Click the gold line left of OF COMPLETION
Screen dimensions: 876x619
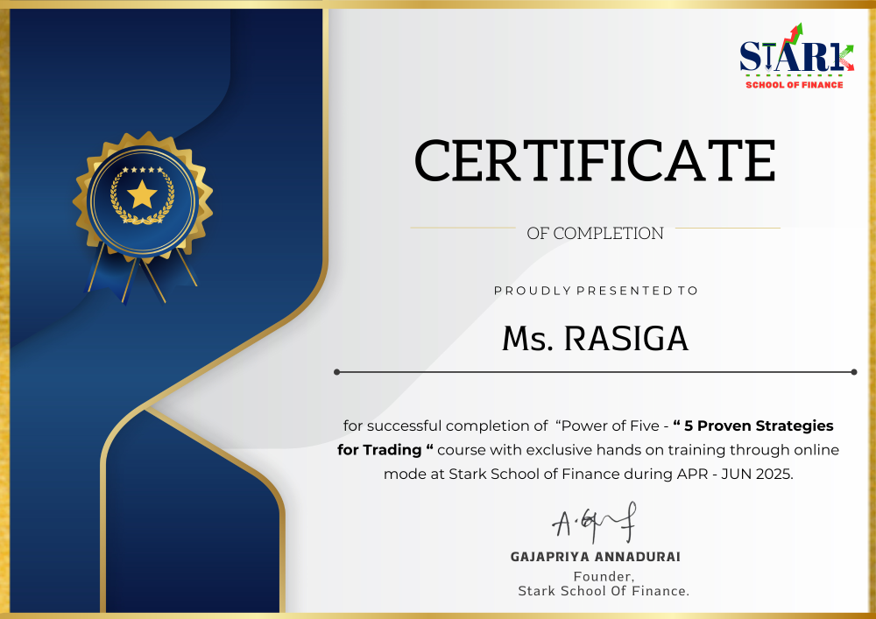point(463,229)
